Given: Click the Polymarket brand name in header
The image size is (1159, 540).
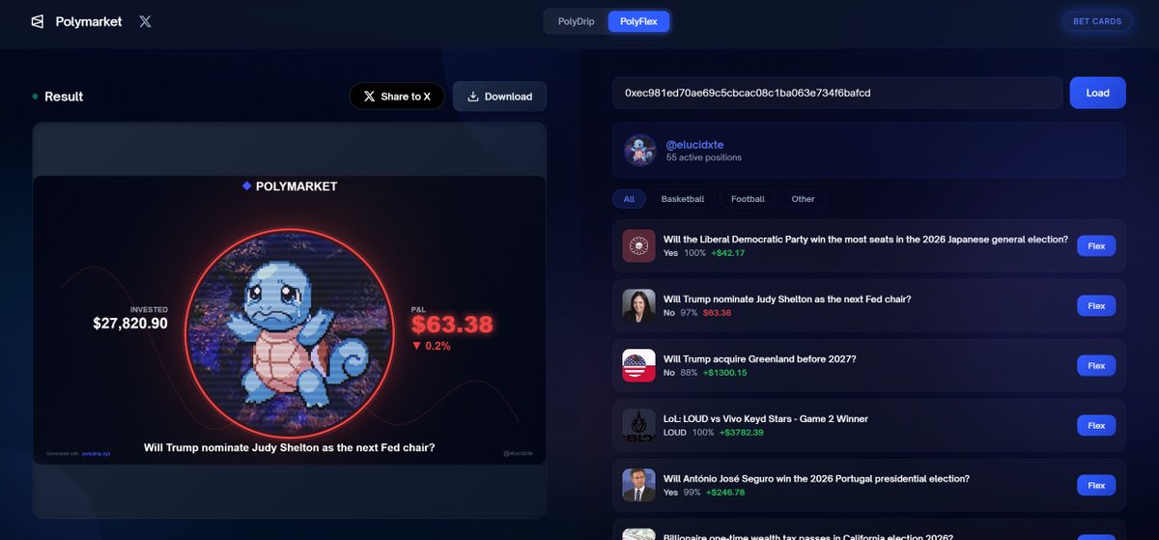Looking at the screenshot, I should 89,21.
